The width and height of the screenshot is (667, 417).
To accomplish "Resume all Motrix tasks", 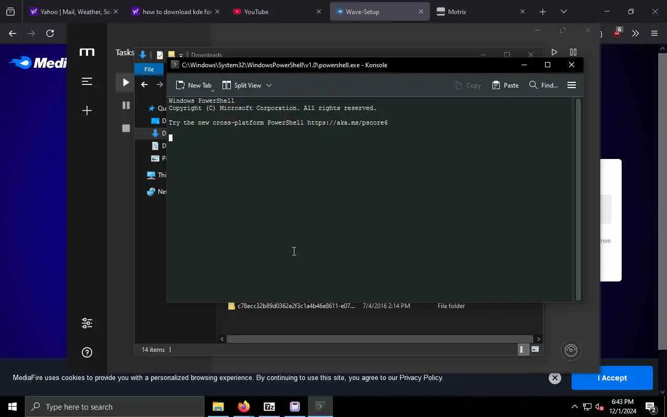I will pos(554,52).
